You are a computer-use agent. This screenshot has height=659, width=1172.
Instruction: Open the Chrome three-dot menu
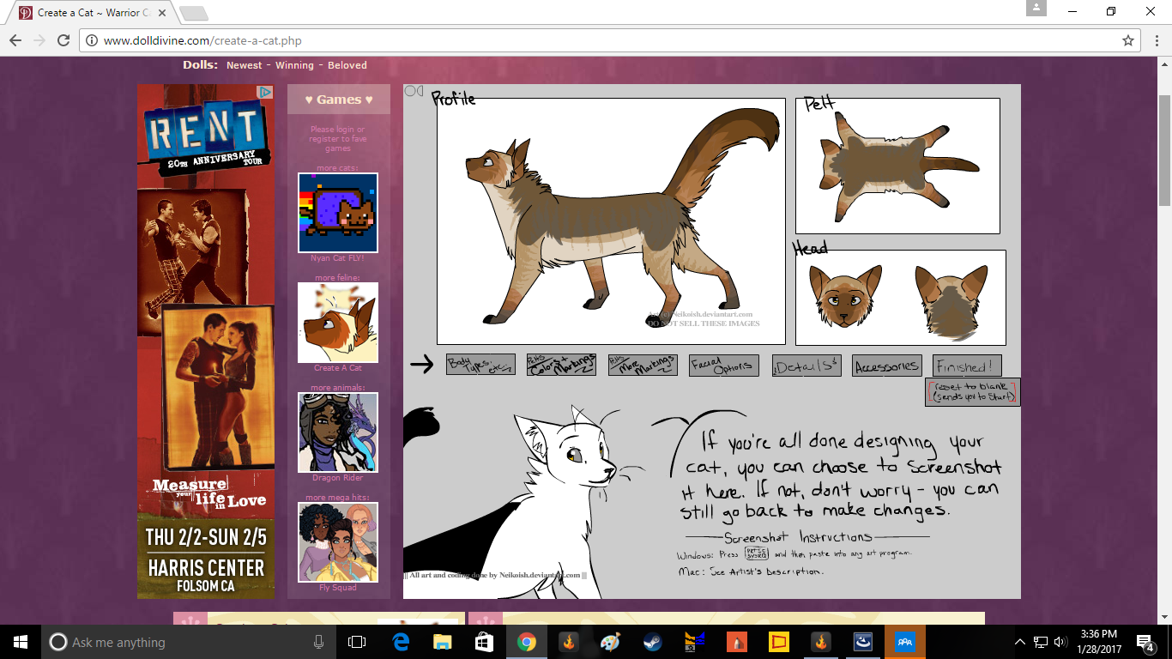pyautogui.click(x=1153, y=40)
